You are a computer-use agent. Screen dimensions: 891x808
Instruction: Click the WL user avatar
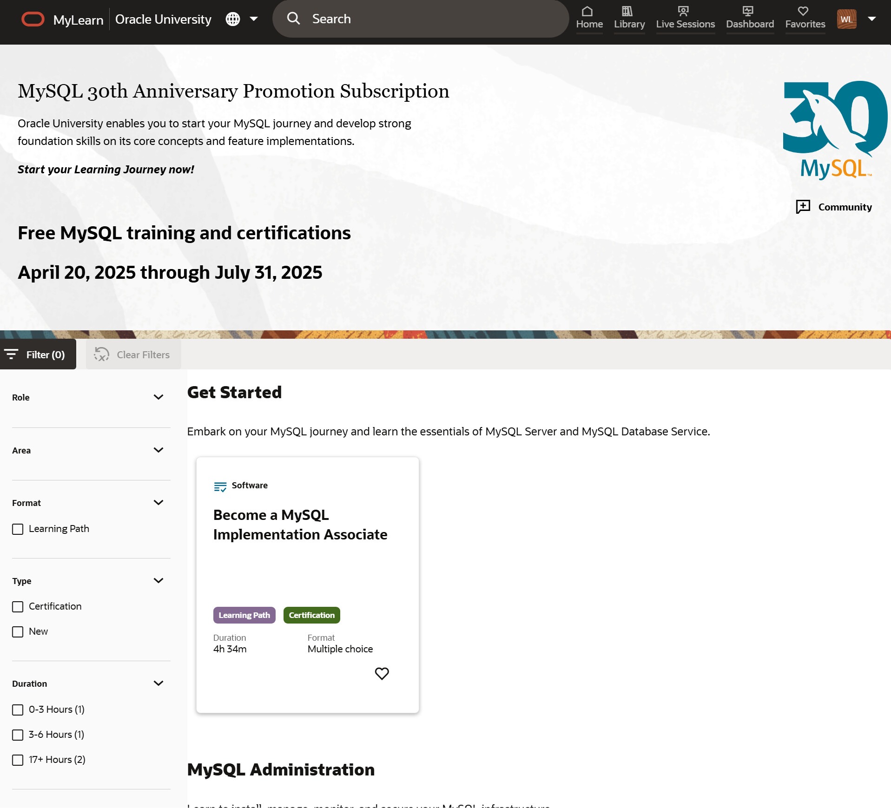click(x=846, y=19)
